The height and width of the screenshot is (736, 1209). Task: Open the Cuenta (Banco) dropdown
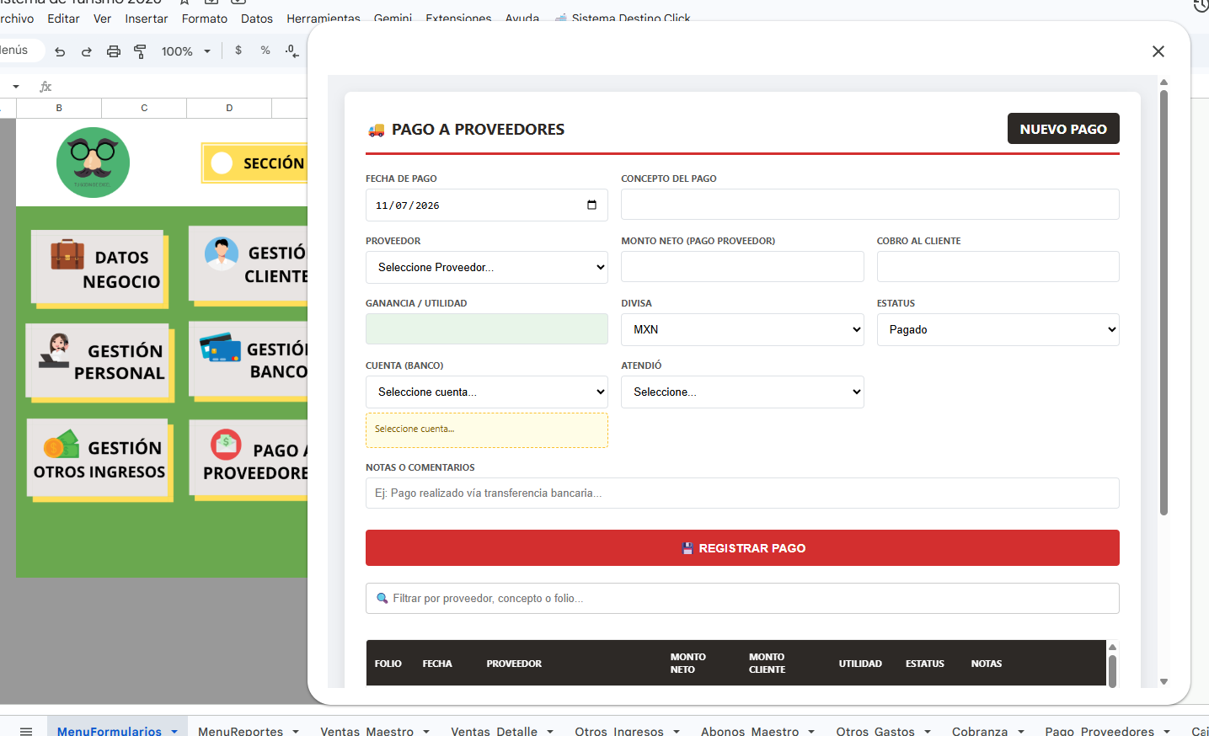487,392
